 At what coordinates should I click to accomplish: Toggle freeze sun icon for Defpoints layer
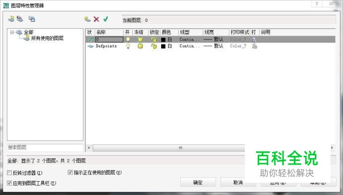point(140,46)
